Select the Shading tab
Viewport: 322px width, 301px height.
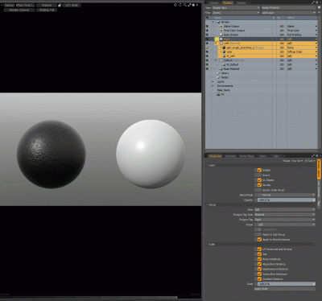coord(228,2)
